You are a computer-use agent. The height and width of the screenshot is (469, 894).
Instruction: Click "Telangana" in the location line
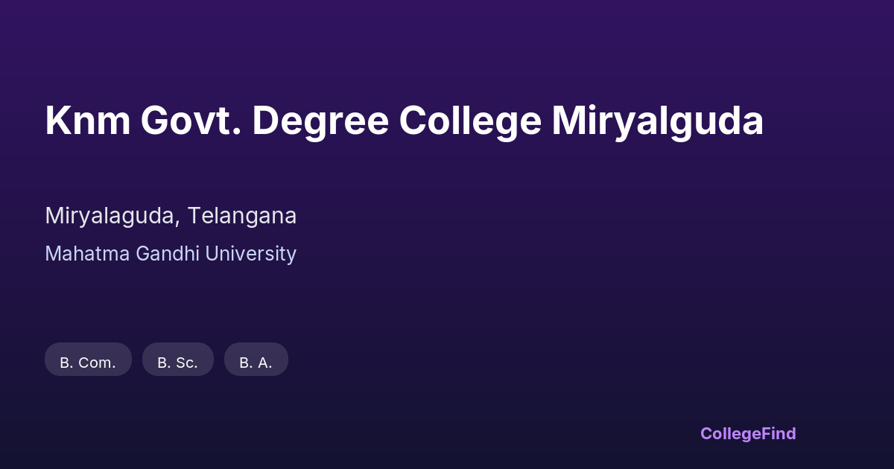tap(241, 216)
